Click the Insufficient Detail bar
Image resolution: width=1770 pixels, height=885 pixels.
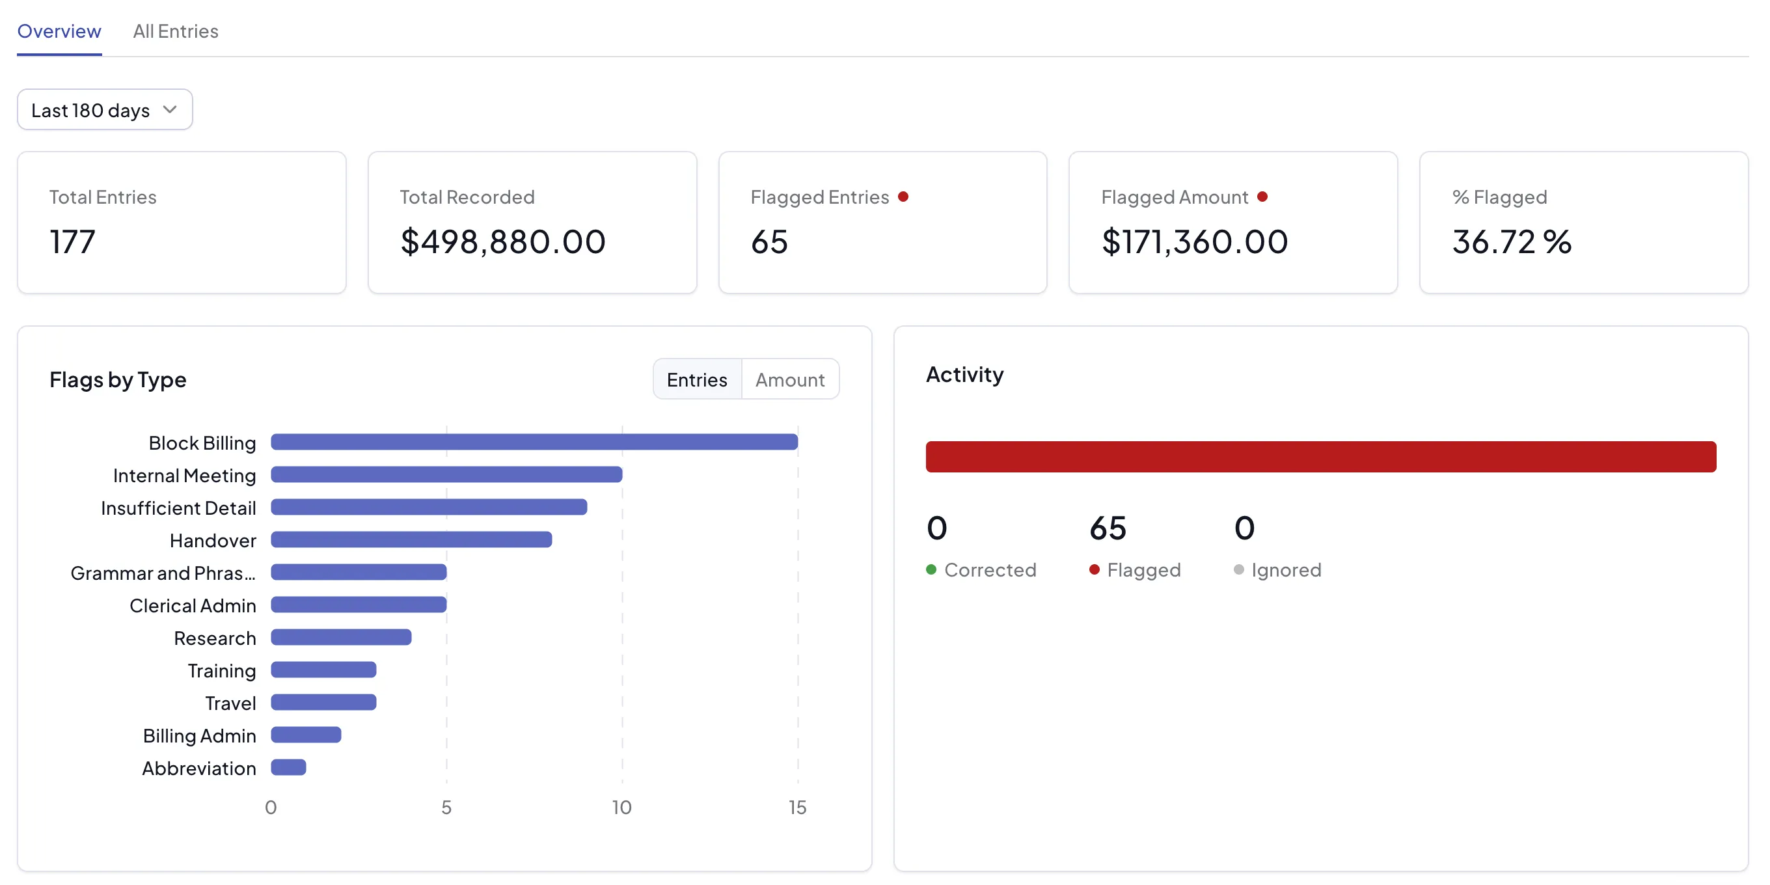coord(429,507)
